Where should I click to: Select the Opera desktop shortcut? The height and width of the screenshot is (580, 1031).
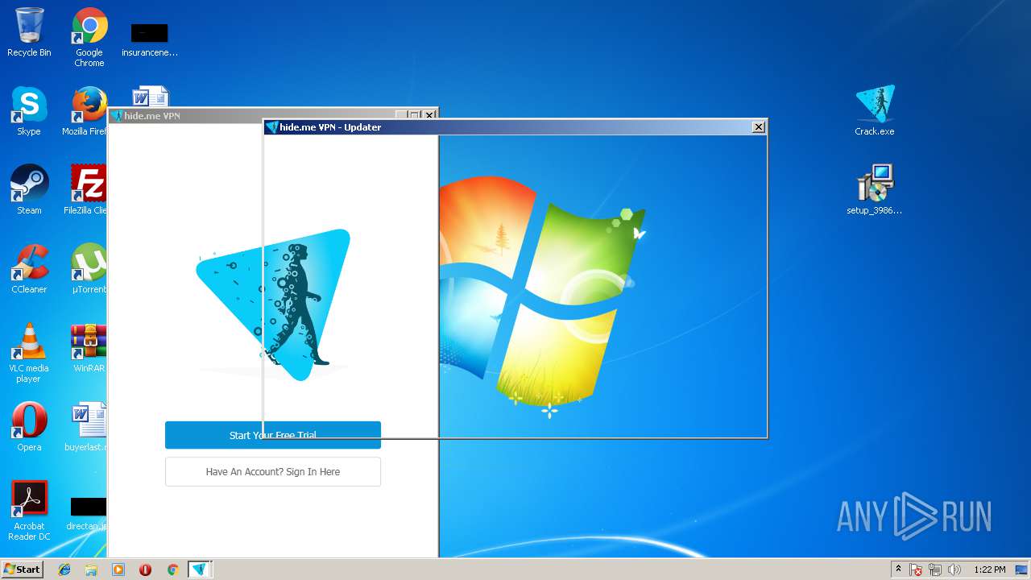coord(29,427)
